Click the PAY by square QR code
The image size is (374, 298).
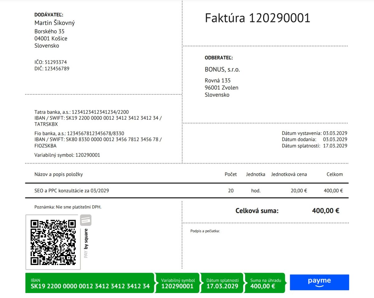click(53, 242)
